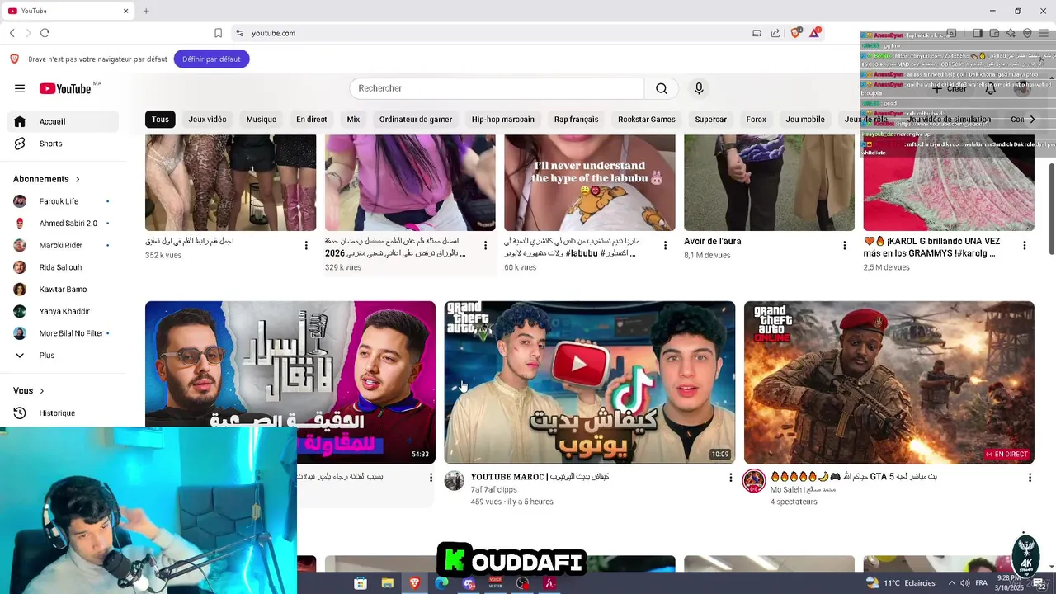Click the YouTube logo
This screenshot has height=594, width=1056.
[x=66, y=88]
